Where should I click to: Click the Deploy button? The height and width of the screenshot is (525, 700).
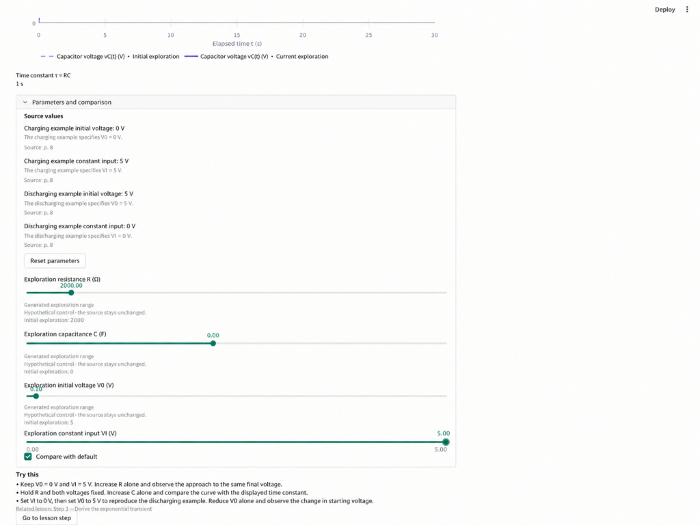click(664, 10)
